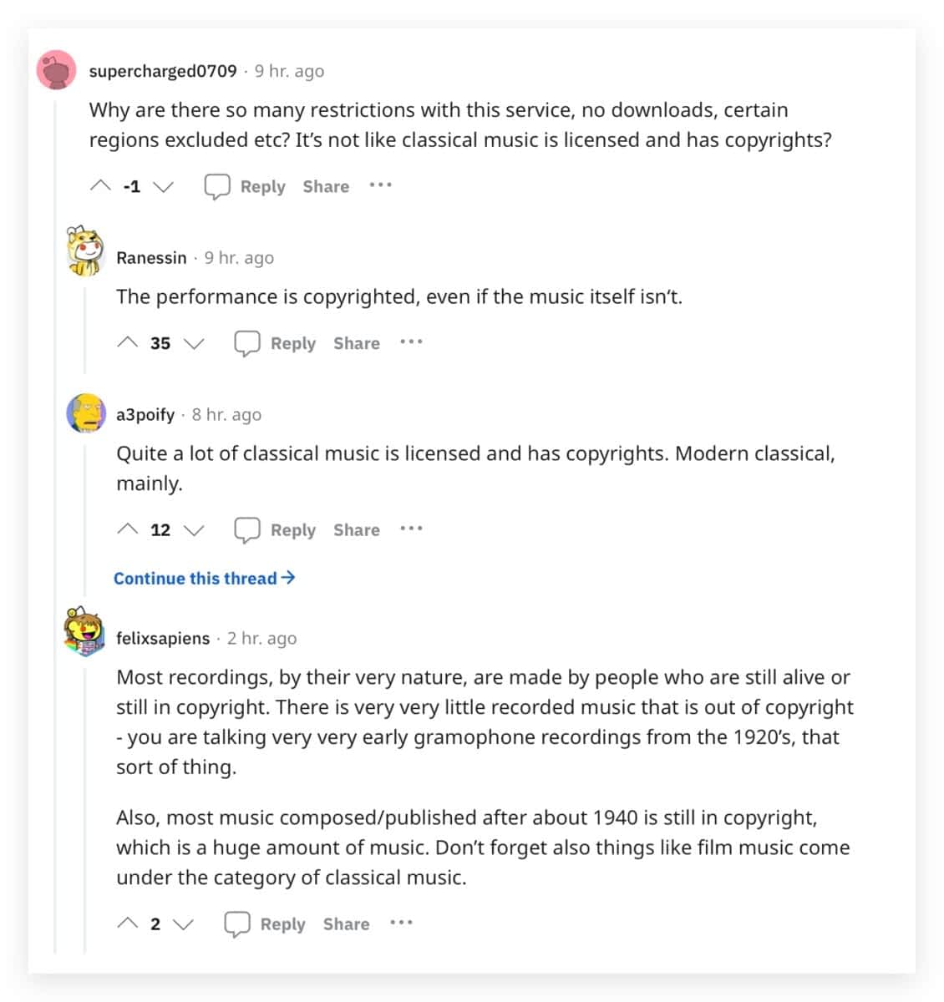Downvote a3poify's comment
This screenshot has height=1002, width=944.
click(x=194, y=529)
